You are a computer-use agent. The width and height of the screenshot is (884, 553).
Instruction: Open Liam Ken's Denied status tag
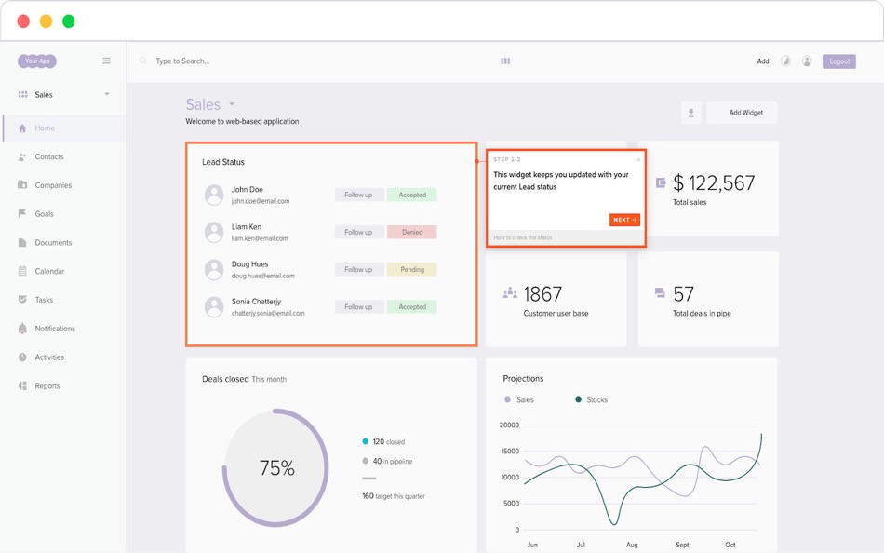(411, 232)
